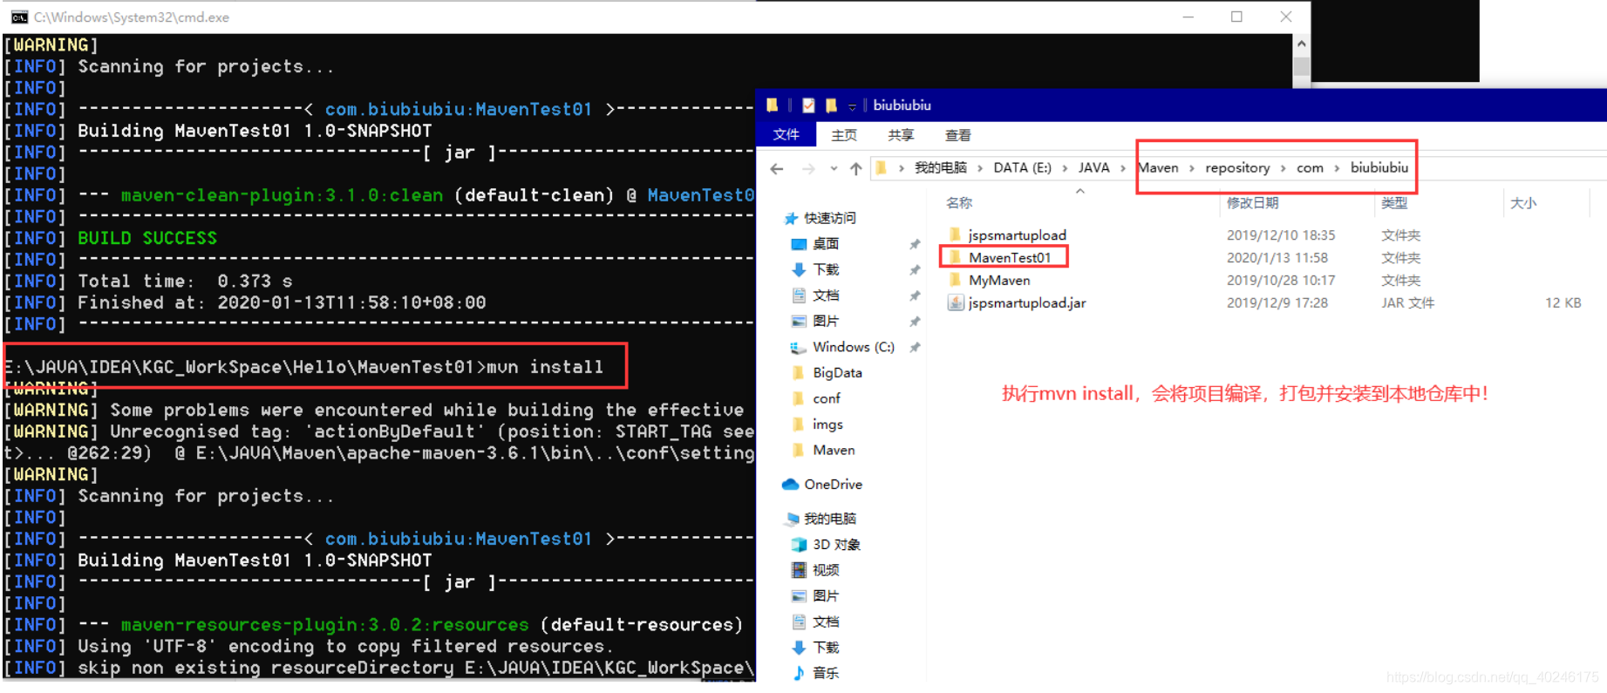1607x693 pixels.
Task: Select the 查看 ribbon tab
Action: (x=957, y=135)
